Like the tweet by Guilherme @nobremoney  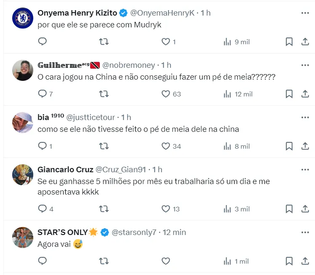(166, 94)
